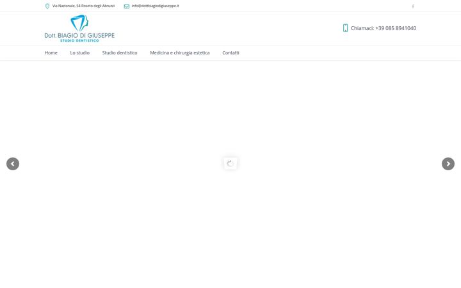
Task: Click the info@dottbiagiodigiuseppe.it email link
Action: [155, 6]
